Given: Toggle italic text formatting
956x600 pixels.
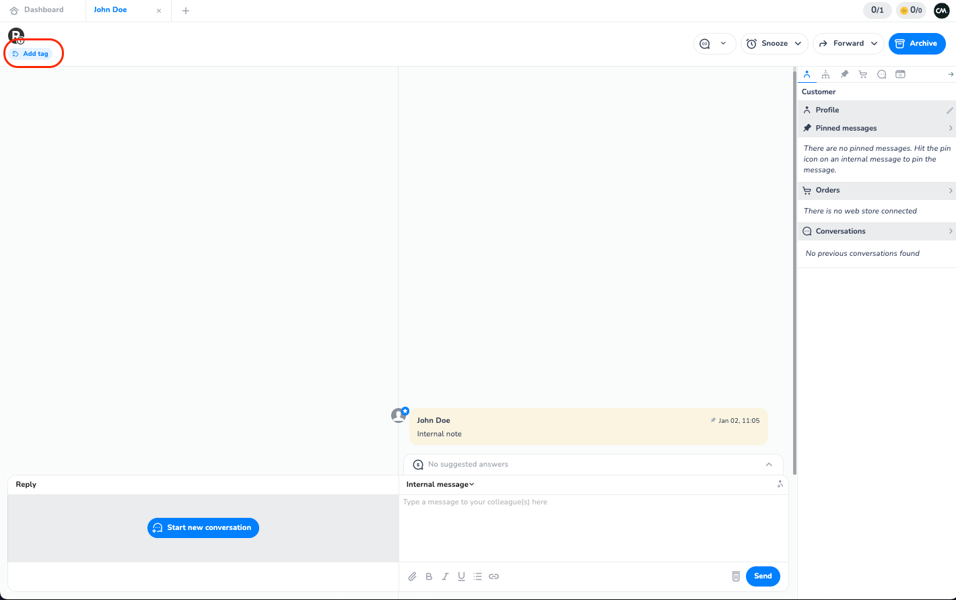Looking at the screenshot, I should click(445, 576).
